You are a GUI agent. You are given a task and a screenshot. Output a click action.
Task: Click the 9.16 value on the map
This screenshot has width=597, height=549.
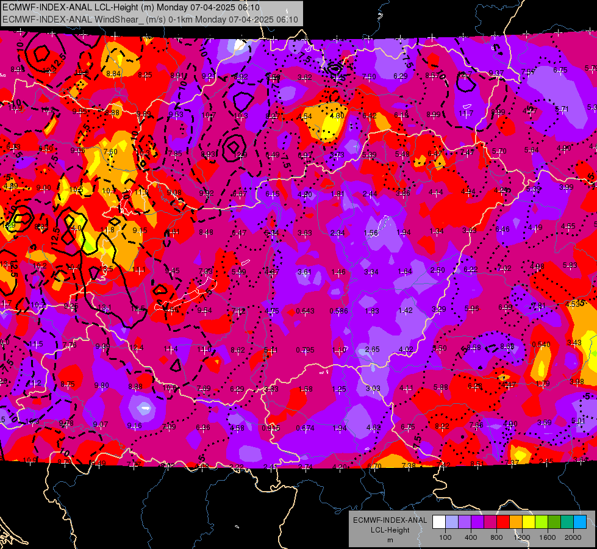(134, 426)
